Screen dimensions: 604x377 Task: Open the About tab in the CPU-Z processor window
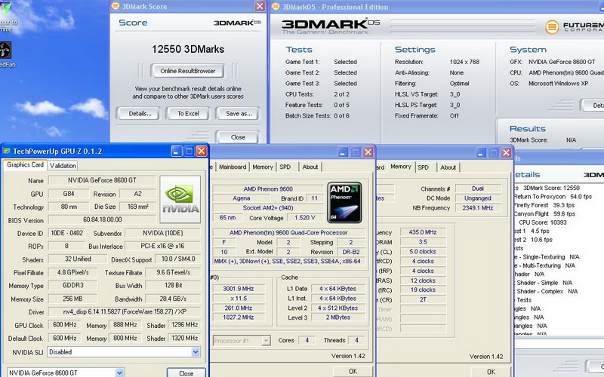click(x=310, y=167)
